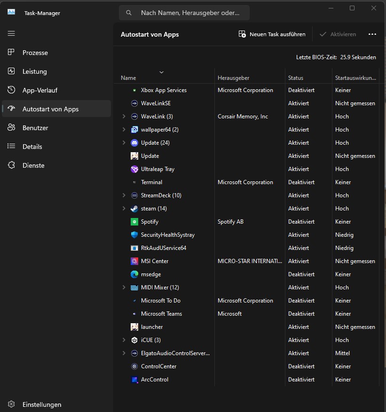Click Letzte BIOS-Zeit 25.9 Sekunden text
Image resolution: width=386 pixels, height=412 pixels.
point(336,57)
